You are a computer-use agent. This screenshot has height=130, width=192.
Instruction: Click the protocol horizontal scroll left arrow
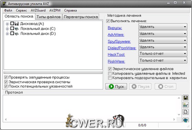pos(5,119)
